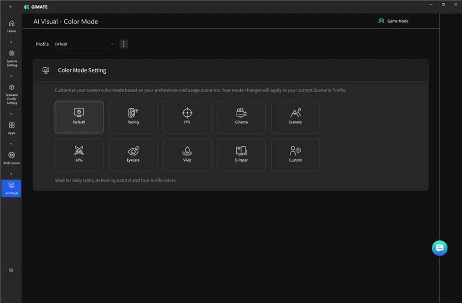The image size is (462, 303).
Task: Open the three-dot profile options menu
Action: [124, 44]
